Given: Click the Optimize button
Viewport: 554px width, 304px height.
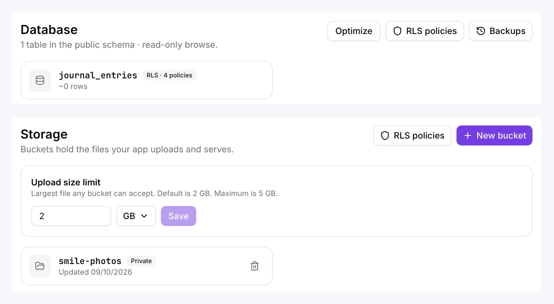Looking at the screenshot, I should pos(354,31).
